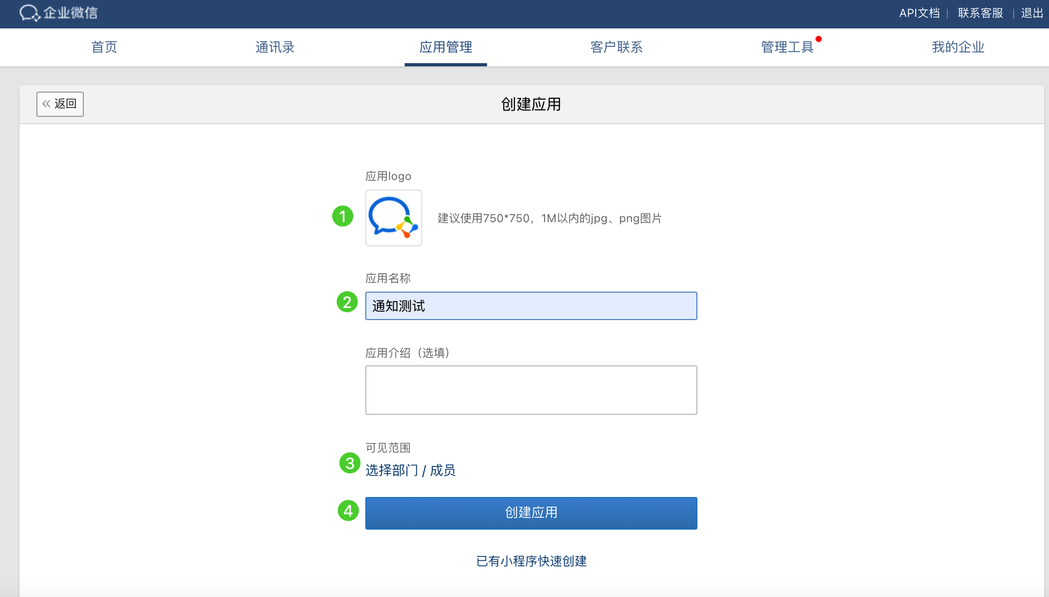Screen dimensions: 1049x597
Task: Switch to the 通讯录 tab
Action: 275,47
